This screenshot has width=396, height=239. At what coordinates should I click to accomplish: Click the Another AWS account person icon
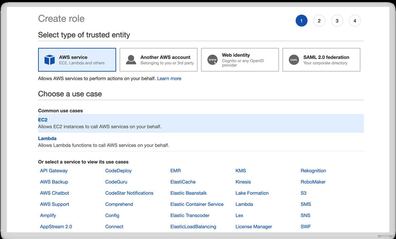[x=131, y=60]
